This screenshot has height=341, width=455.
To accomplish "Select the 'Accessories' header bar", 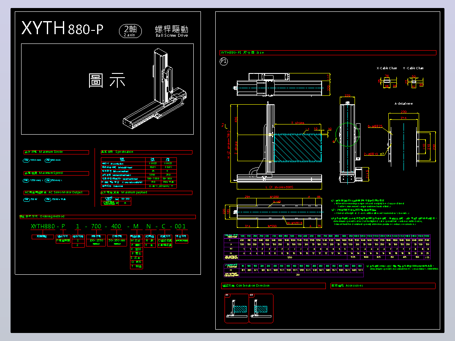I will click(383, 286).
